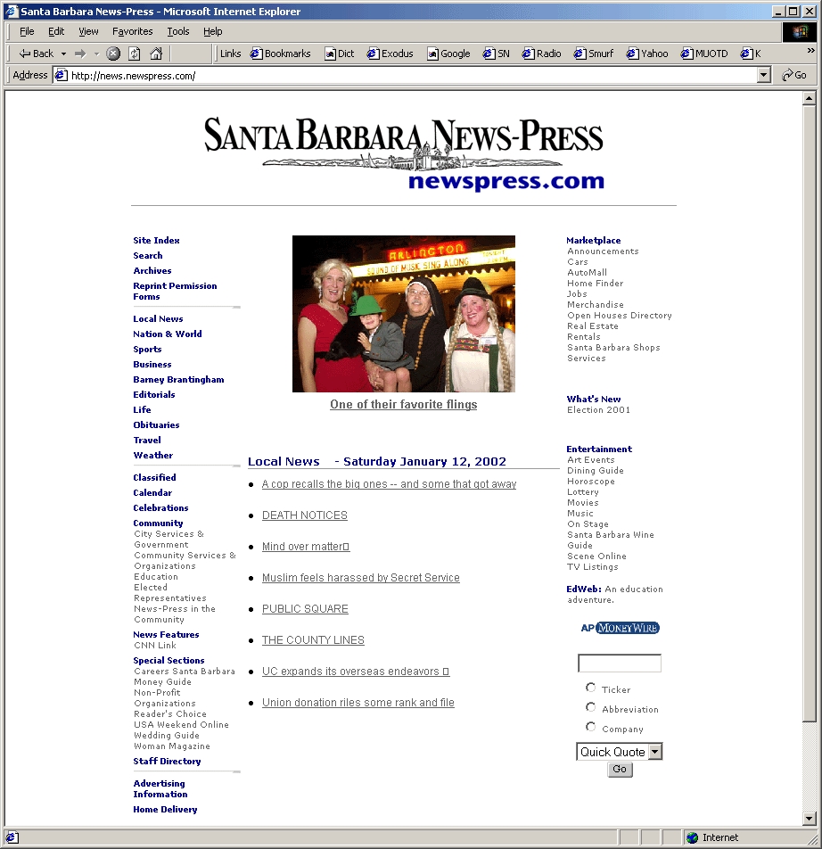The image size is (822, 849).
Task: Open the Google links bar shortcut
Action: [448, 54]
